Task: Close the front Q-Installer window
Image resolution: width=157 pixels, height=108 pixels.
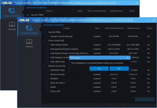Action: click(154, 20)
